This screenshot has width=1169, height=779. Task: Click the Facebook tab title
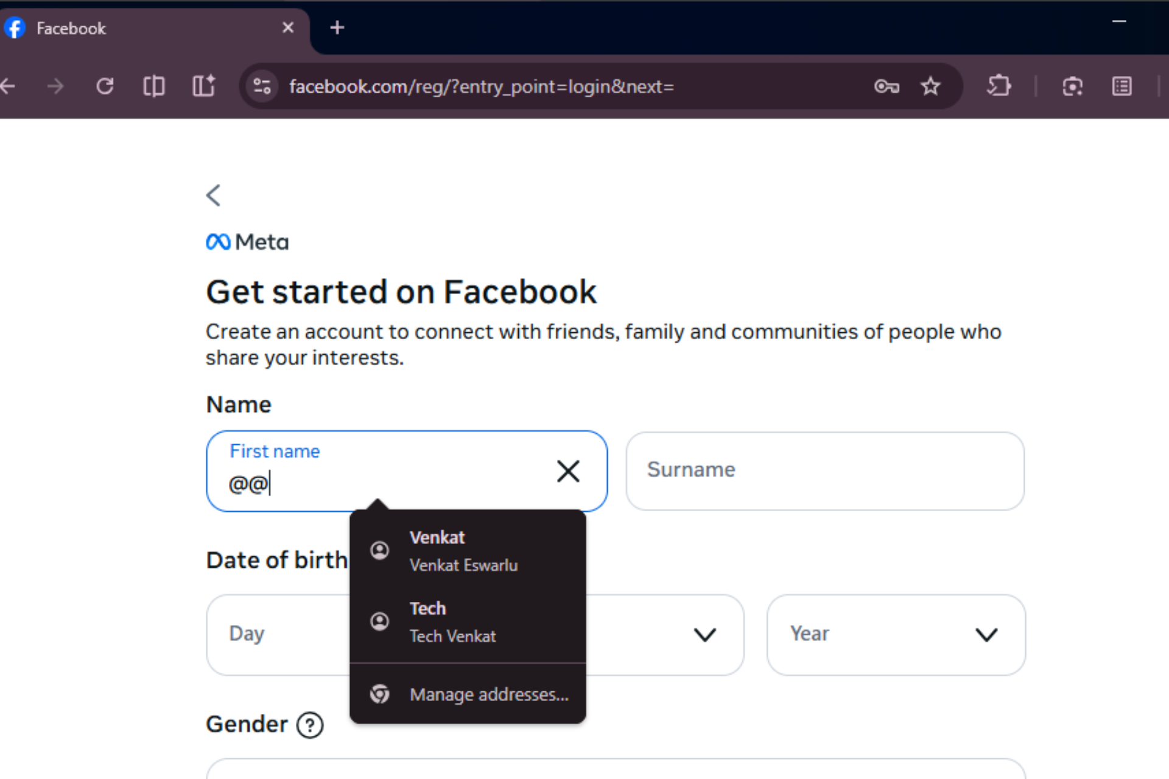(x=71, y=28)
